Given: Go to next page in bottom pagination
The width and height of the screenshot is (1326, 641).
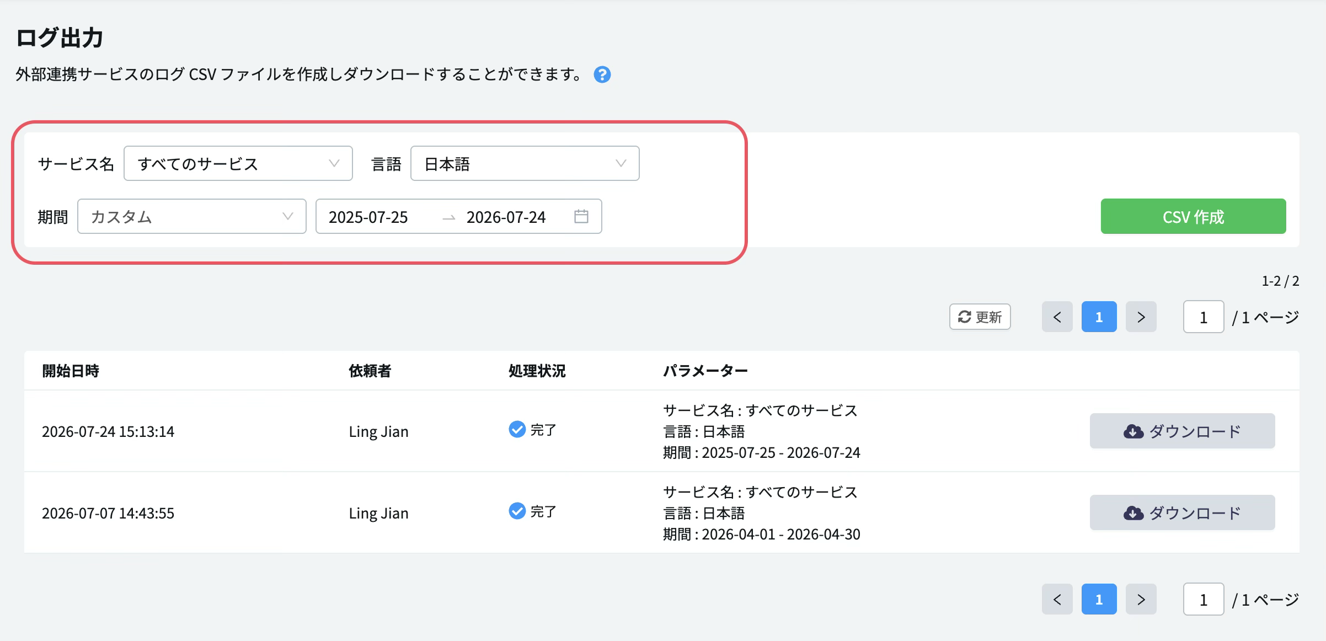Looking at the screenshot, I should point(1141,599).
